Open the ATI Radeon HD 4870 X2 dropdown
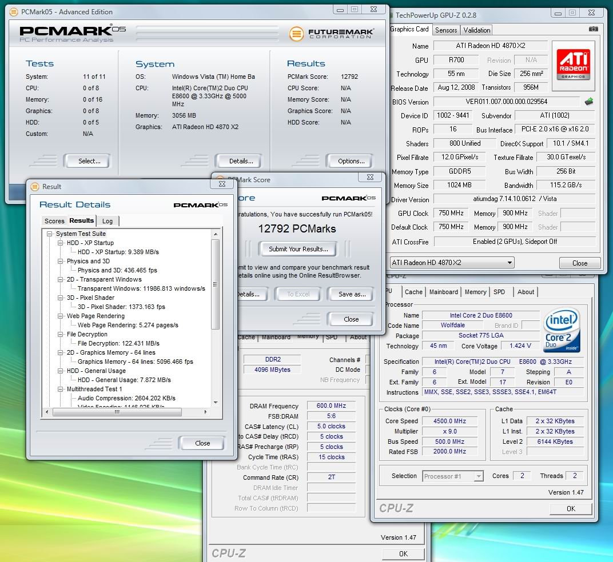This screenshot has height=562, width=613. 452,263
